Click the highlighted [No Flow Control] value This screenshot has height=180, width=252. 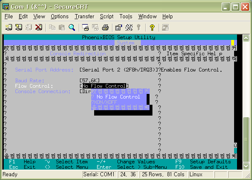point(104,86)
